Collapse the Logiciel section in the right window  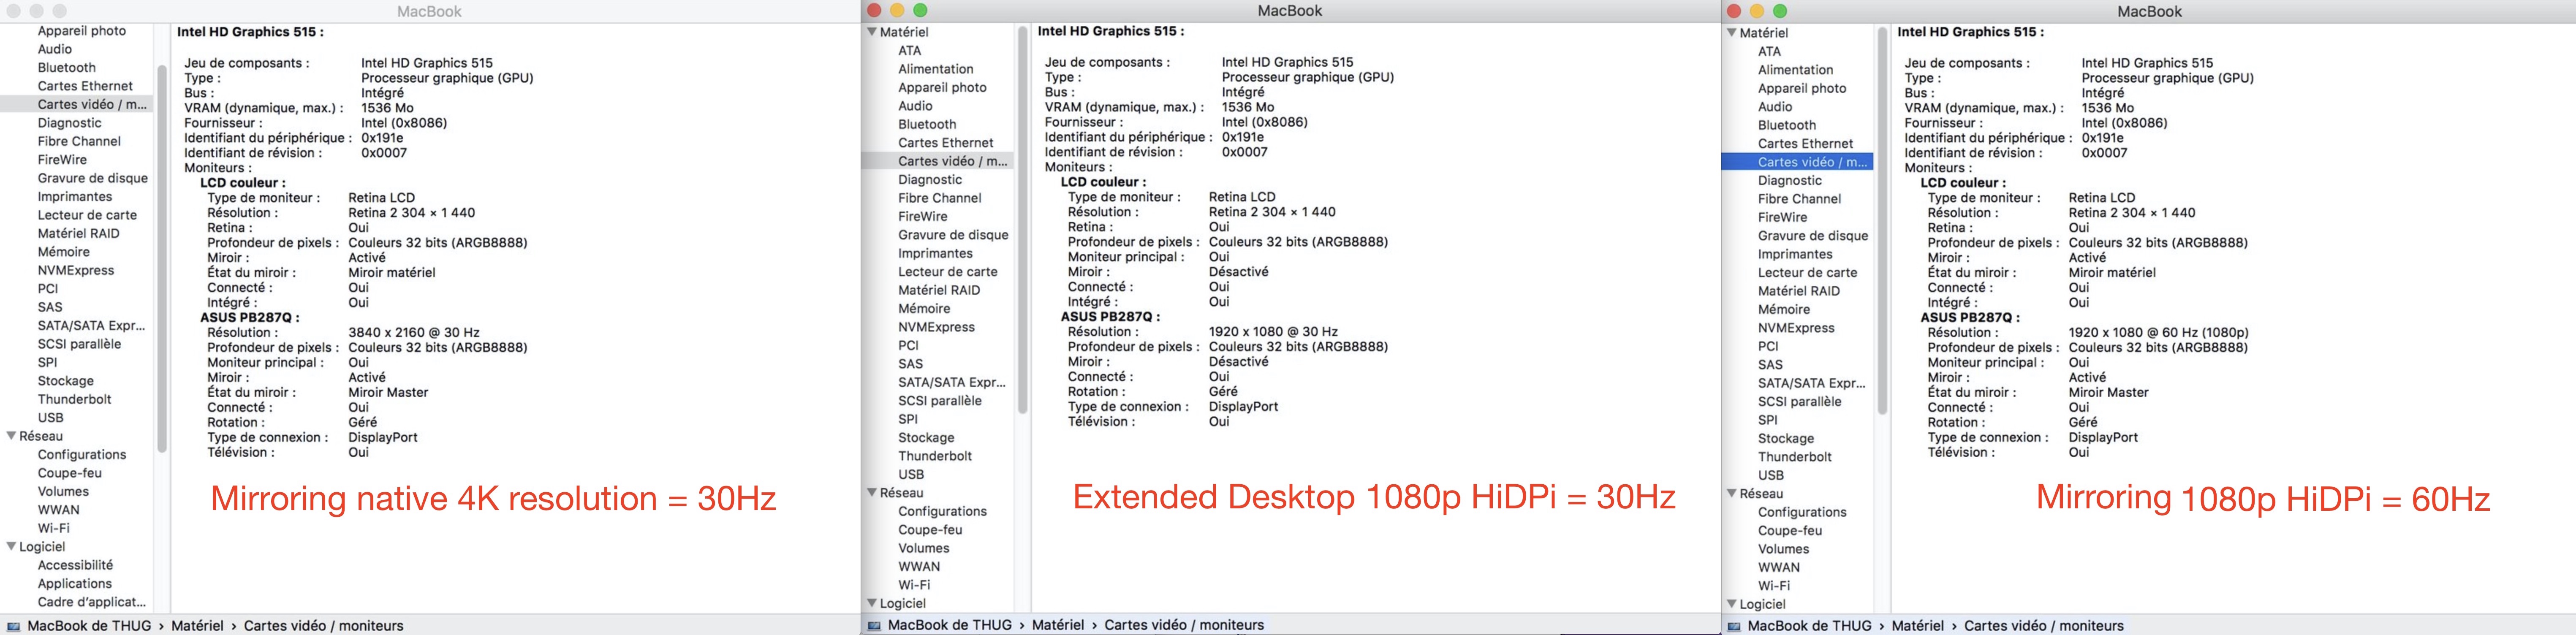1731,604
